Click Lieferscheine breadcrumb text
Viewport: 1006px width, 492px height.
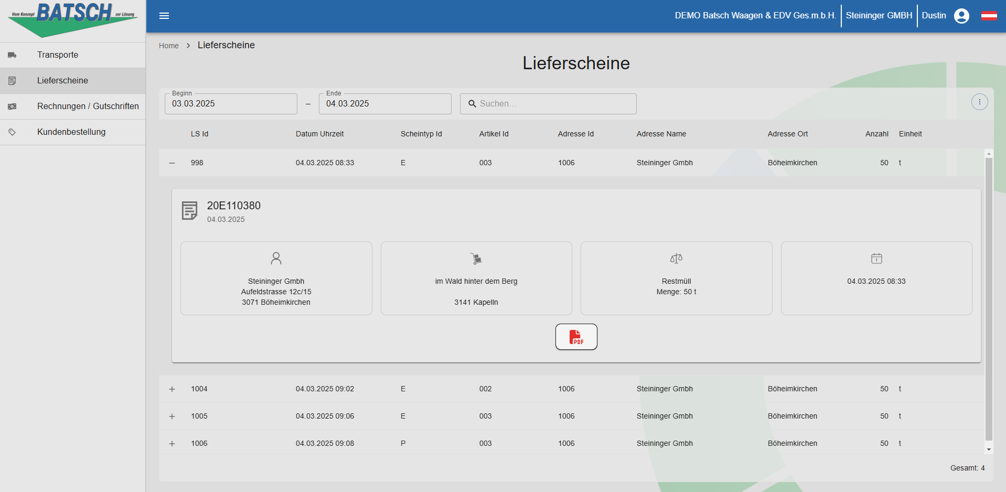tap(226, 45)
